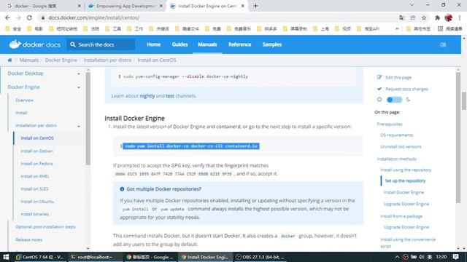Show hidden system tray icons
This screenshot has width=467, height=262.
tap(397, 257)
